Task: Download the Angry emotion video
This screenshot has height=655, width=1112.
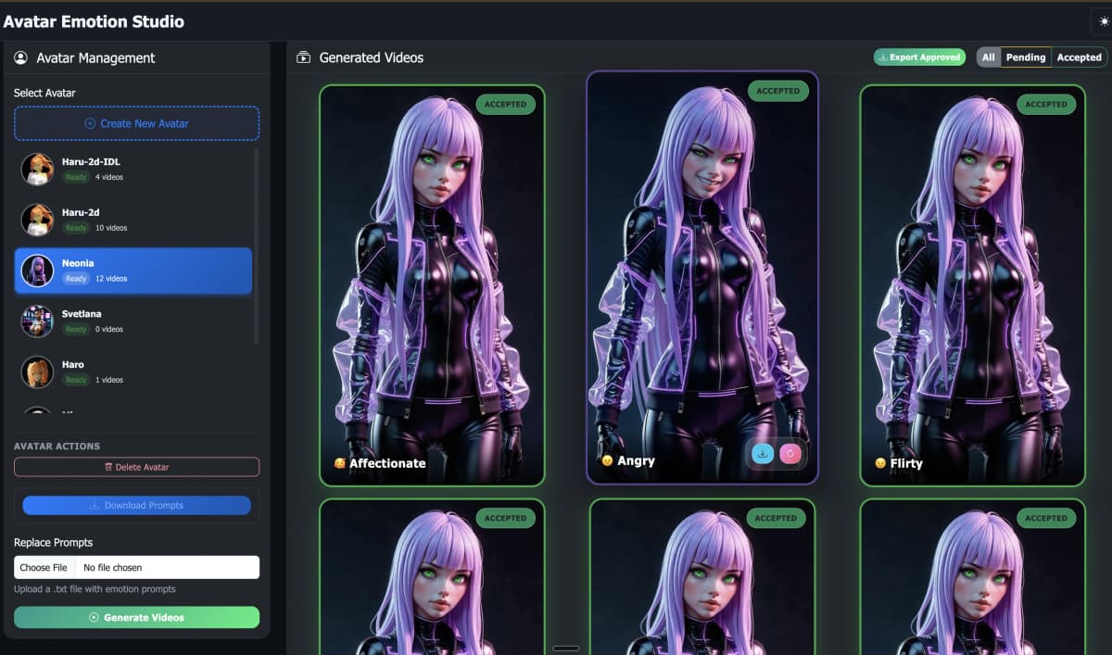Action: pos(762,453)
